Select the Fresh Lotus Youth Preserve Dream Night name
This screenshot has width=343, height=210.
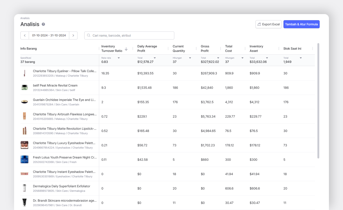point(65,157)
